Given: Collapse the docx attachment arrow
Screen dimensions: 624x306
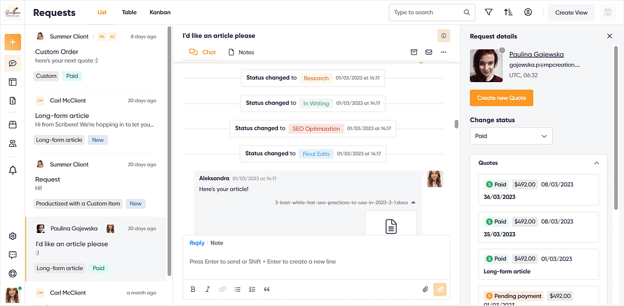Looking at the screenshot, I should click(x=414, y=203).
